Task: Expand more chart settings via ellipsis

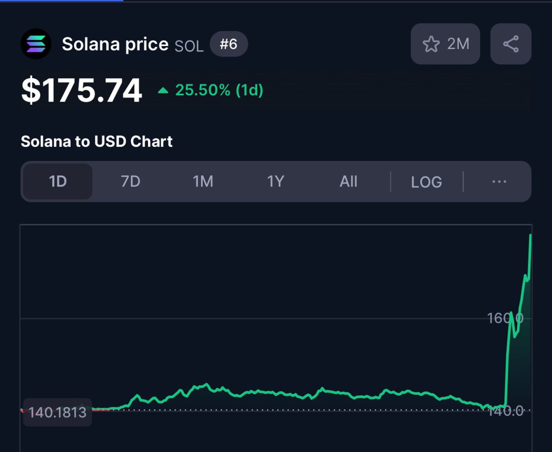Action: [499, 182]
